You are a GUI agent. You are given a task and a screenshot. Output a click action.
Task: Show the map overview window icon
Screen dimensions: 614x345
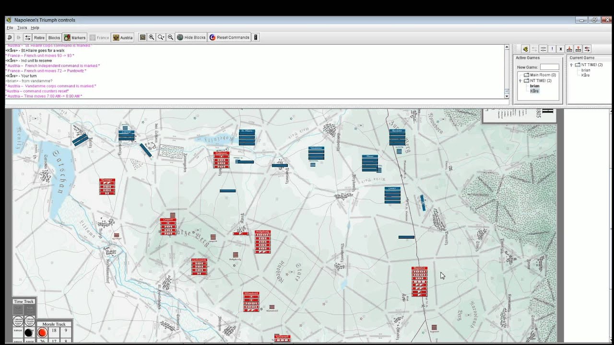tap(142, 37)
